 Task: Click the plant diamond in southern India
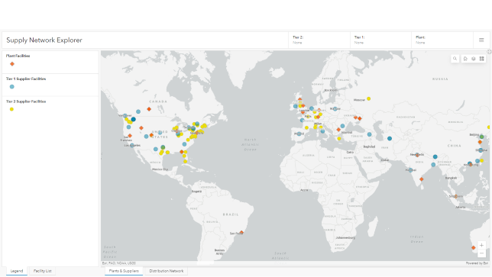[x=422, y=179]
